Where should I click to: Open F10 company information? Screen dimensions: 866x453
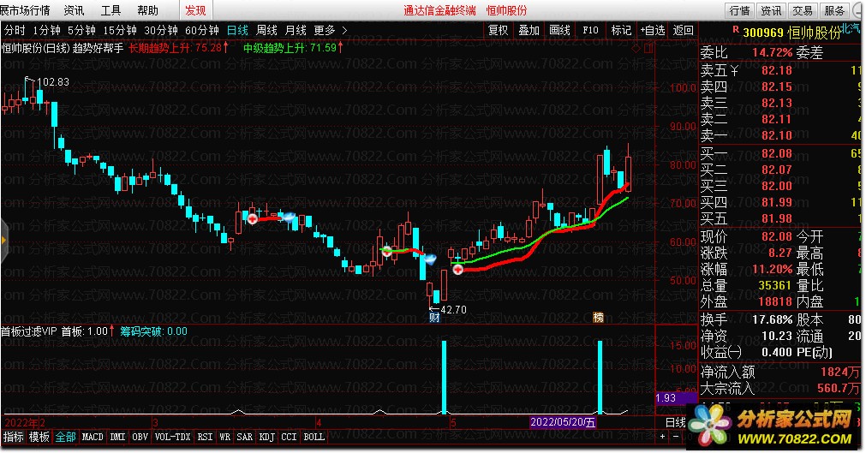590,30
